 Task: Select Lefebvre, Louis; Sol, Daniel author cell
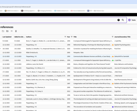tap(35, 64)
